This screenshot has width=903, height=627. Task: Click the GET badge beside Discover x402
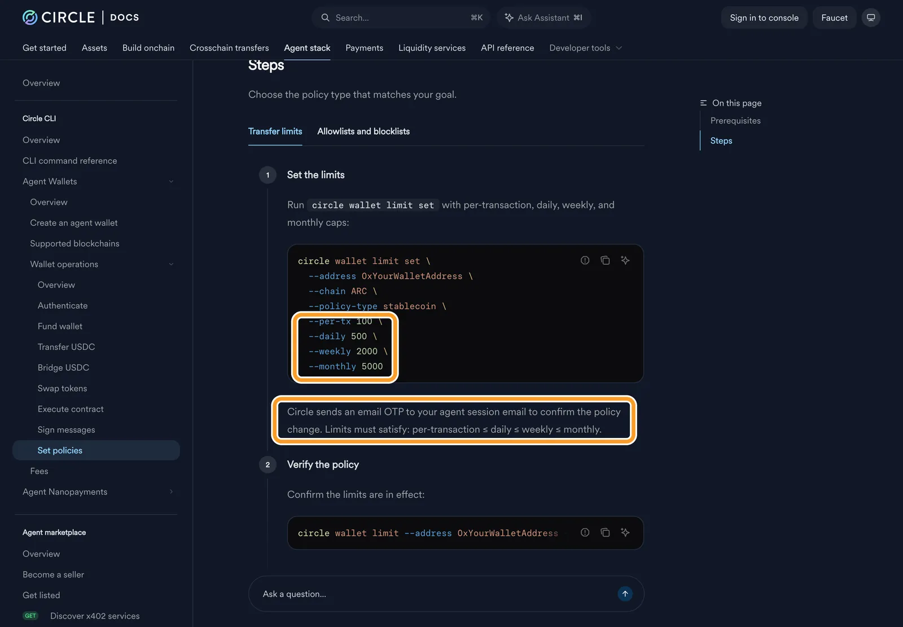point(30,616)
